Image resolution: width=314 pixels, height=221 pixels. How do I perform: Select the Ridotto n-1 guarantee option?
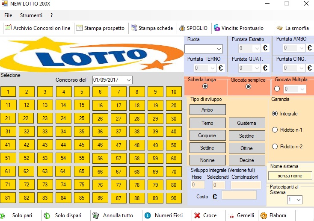coord(275,130)
